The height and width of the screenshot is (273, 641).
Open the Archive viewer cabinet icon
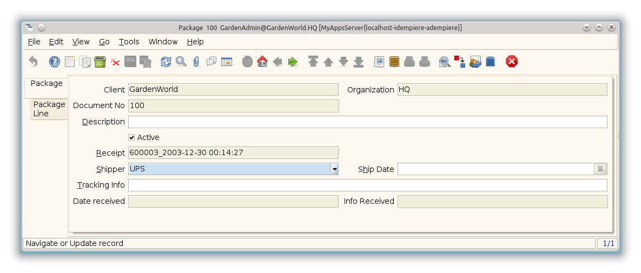(x=394, y=62)
